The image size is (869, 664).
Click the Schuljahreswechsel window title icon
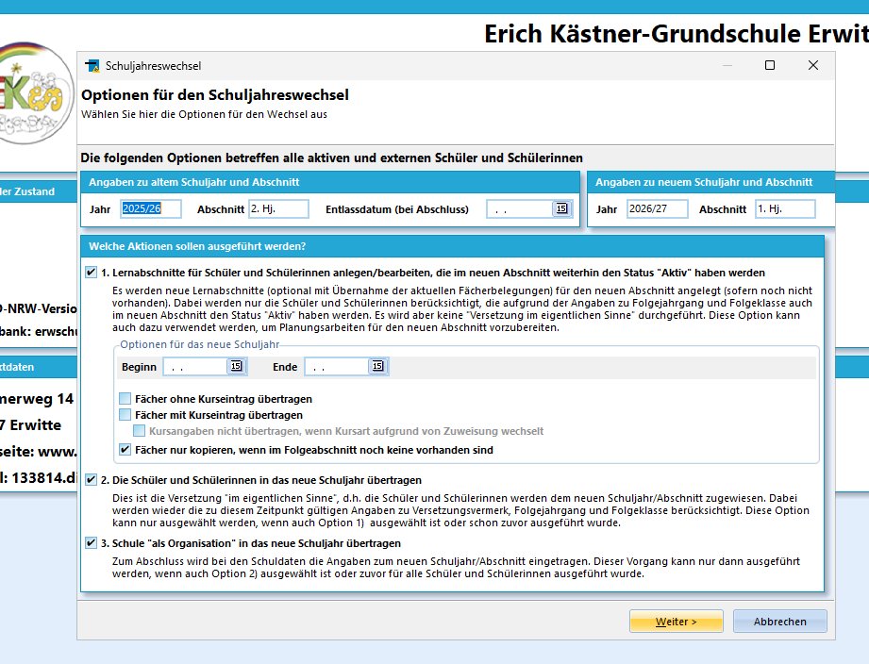[x=92, y=66]
